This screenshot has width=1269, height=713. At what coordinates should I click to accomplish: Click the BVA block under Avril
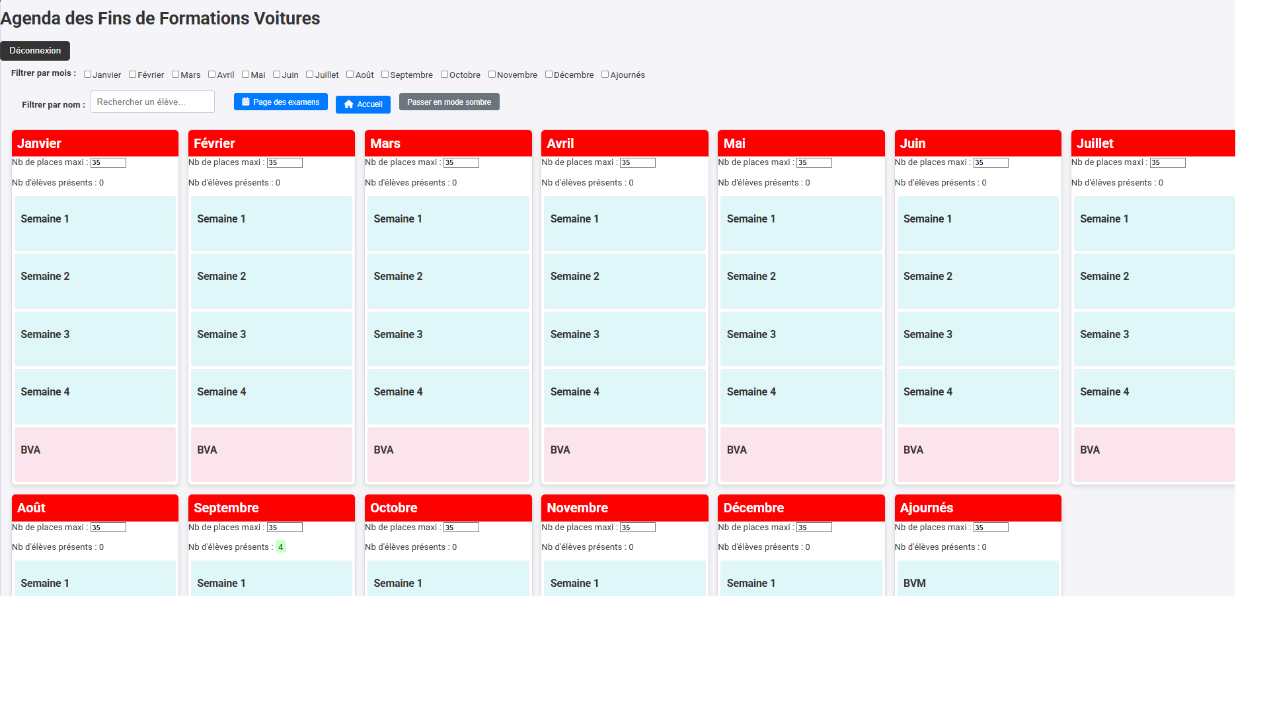(624, 454)
